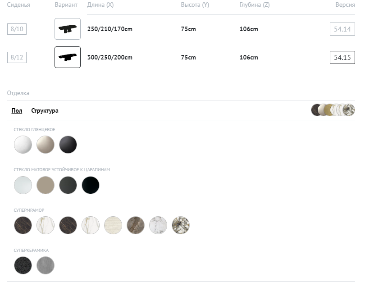Switch to the Структура tab
Viewport: 374px width, 287px height.
[x=45, y=110]
